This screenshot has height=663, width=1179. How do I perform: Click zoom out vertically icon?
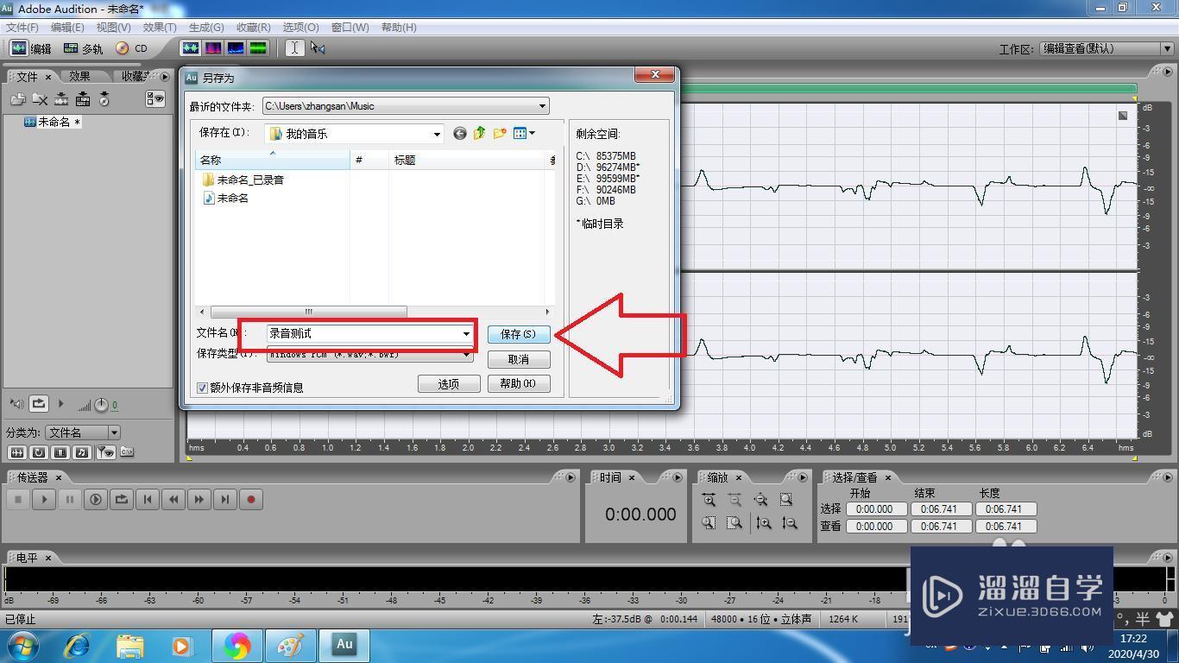(790, 523)
